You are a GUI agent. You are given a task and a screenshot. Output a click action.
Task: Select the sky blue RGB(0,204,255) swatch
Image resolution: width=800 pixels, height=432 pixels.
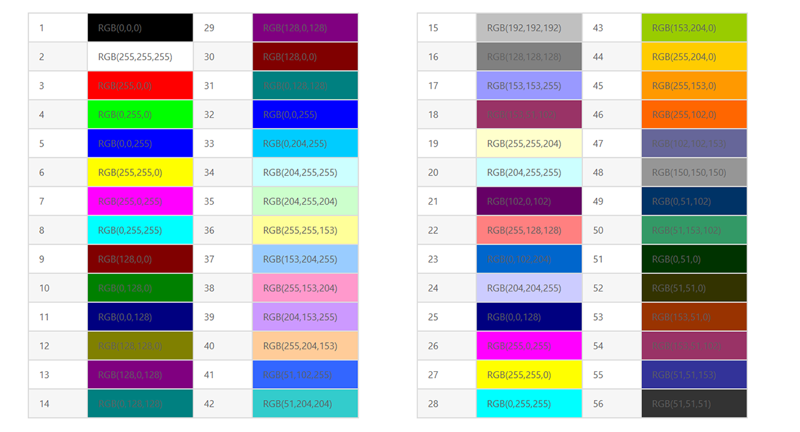click(x=305, y=143)
